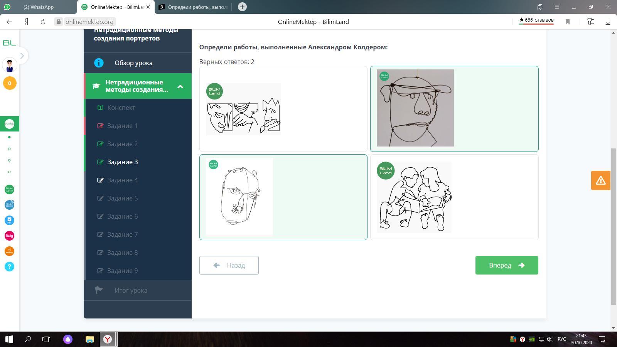Switch to the Определи работы tab

[194, 7]
